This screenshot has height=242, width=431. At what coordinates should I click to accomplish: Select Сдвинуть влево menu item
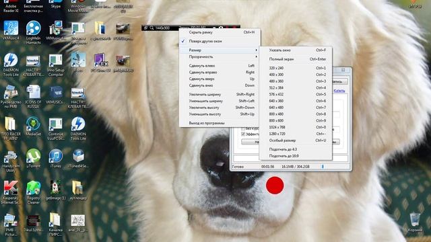(x=219, y=66)
